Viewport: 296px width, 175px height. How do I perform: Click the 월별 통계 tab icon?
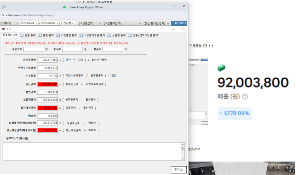click(40, 35)
